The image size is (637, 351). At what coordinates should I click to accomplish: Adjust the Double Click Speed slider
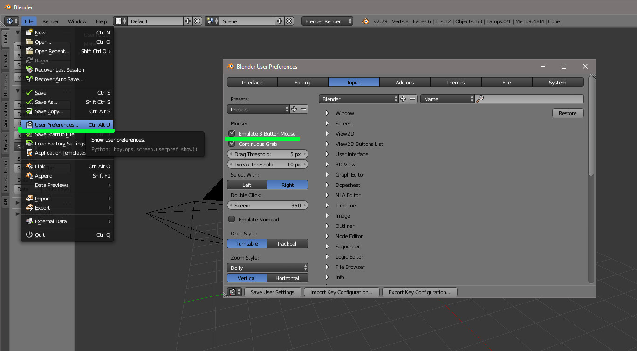tap(267, 206)
